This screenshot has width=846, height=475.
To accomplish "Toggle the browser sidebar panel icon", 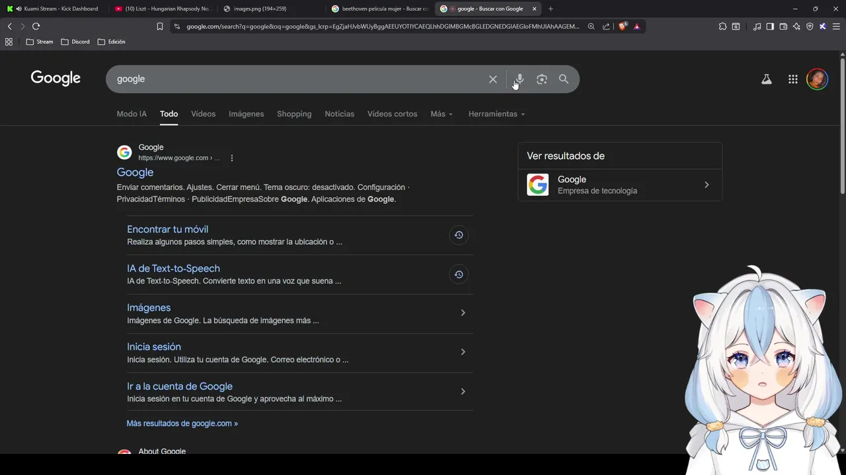I will pos(770,26).
